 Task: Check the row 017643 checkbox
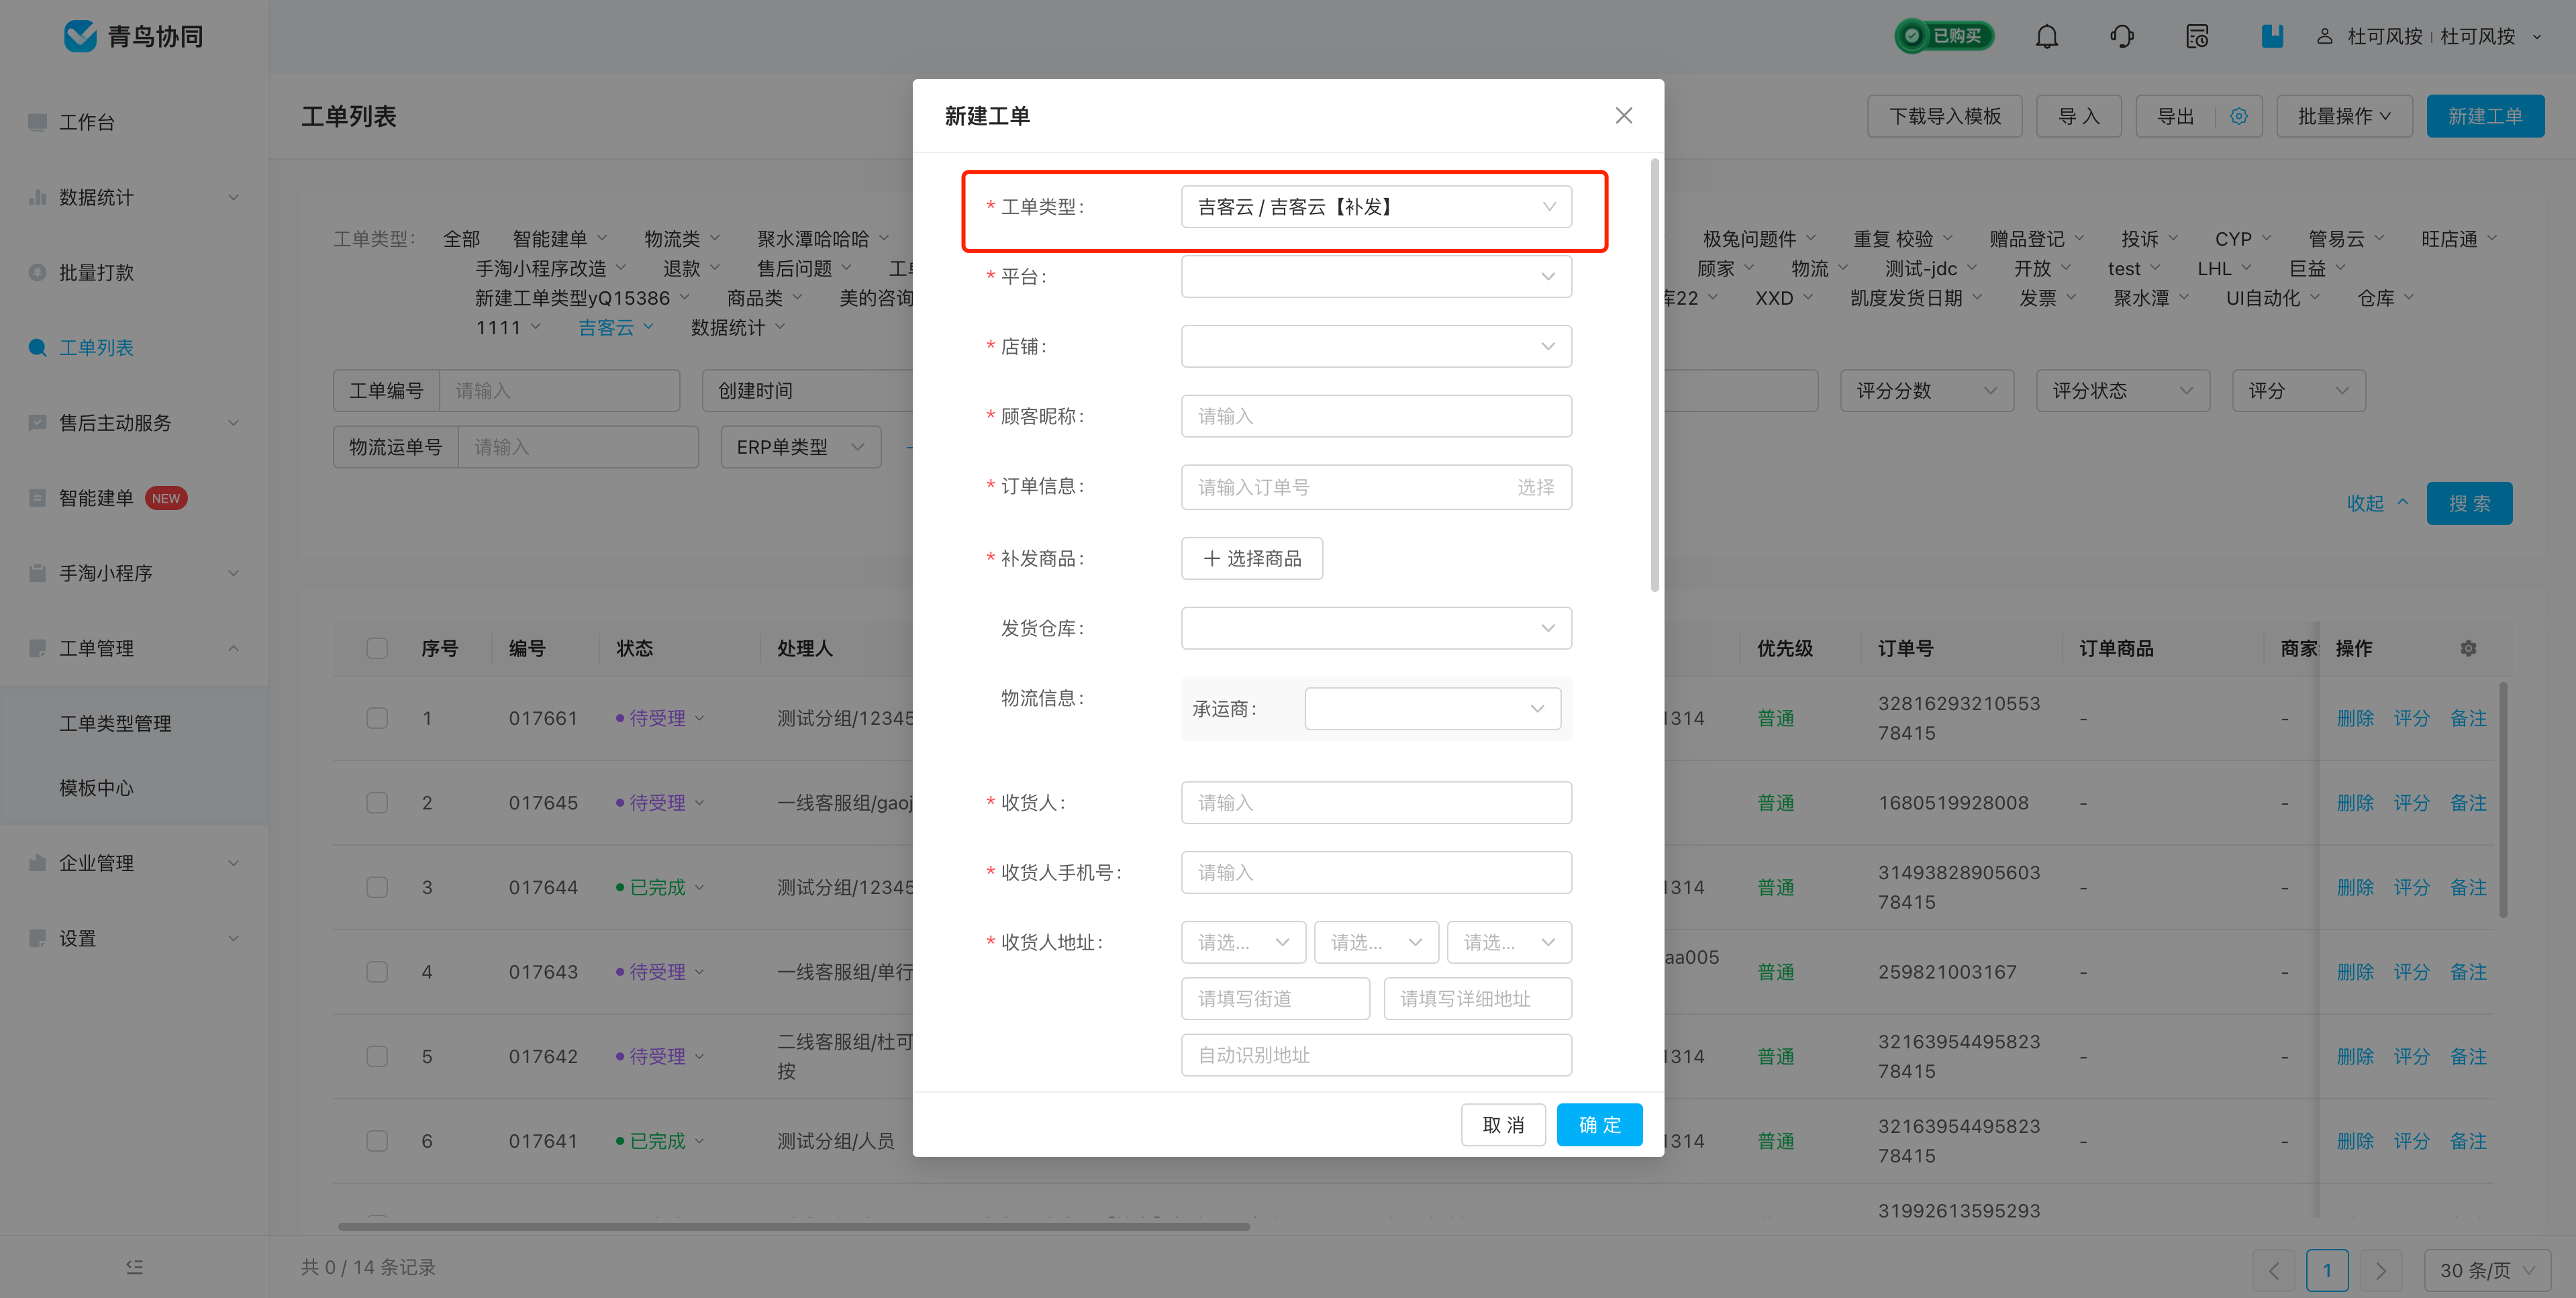pyautogui.click(x=377, y=972)
